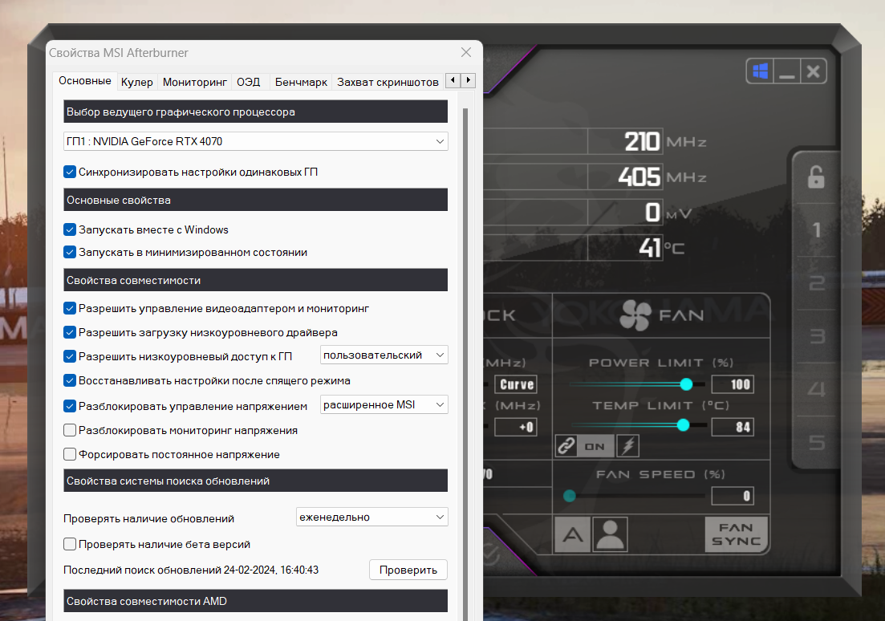
Task: Enable Разблокировать мониторинг напряжения checkbox
Action: [x=70, y=430]
